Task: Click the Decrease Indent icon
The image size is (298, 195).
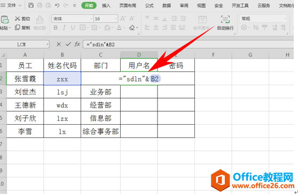Action: point(174,19)
